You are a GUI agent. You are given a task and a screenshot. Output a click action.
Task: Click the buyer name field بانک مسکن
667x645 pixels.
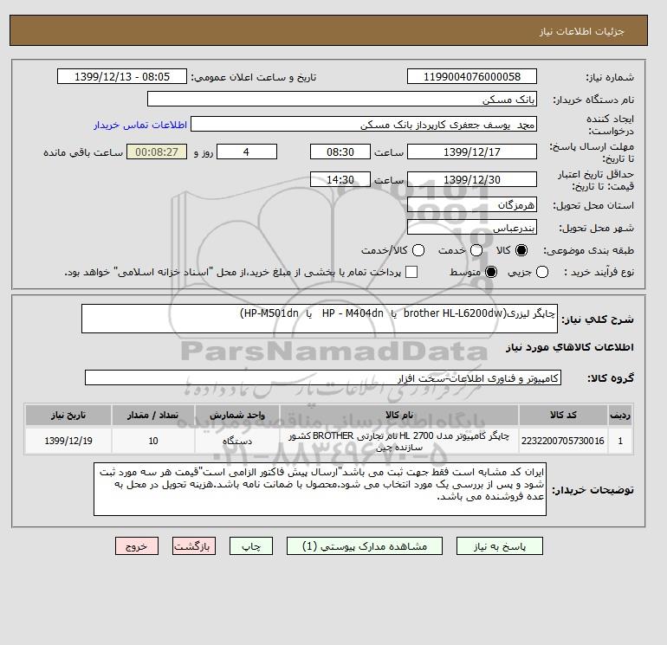tap(342, 99)
